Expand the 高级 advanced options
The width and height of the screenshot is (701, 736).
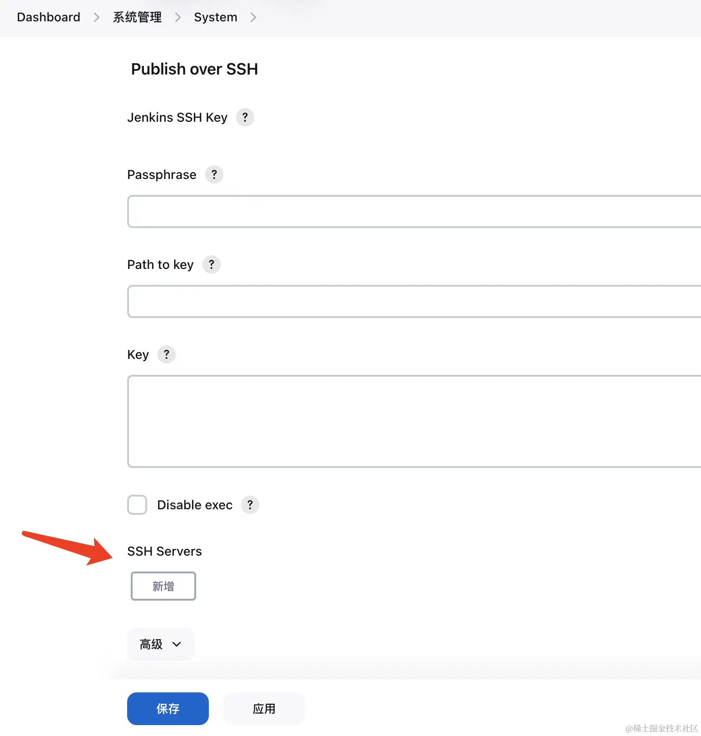[x=161, y=644]
